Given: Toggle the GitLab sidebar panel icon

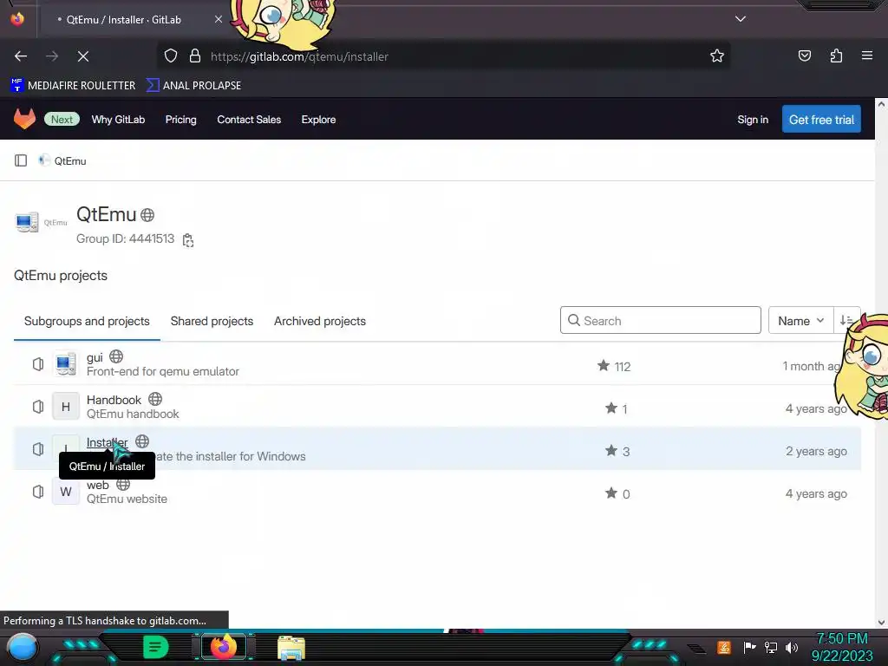Looking at the screenshot, I should click(x=21, y=160).
